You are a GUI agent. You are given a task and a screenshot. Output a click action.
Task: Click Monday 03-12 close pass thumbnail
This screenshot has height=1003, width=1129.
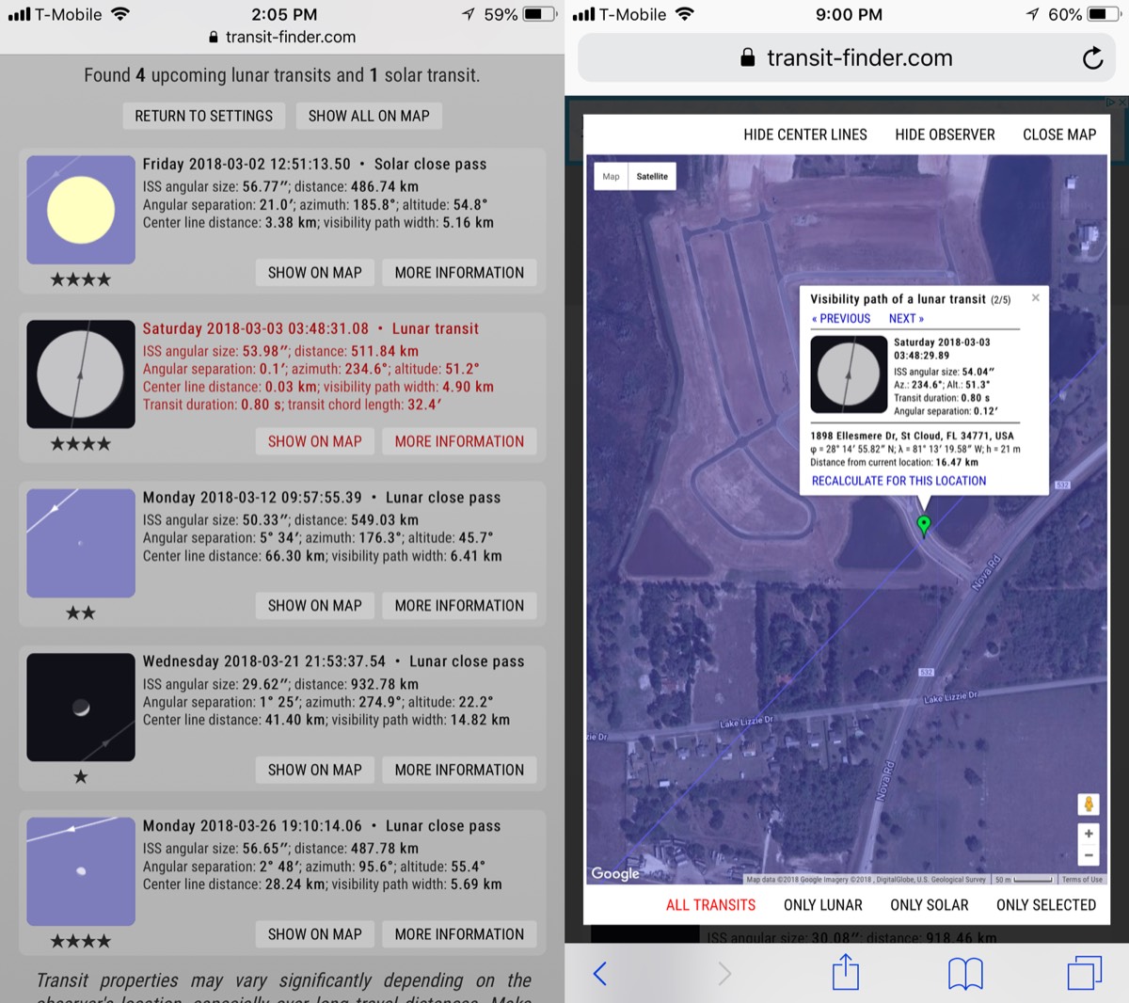(x=81, y=543)
